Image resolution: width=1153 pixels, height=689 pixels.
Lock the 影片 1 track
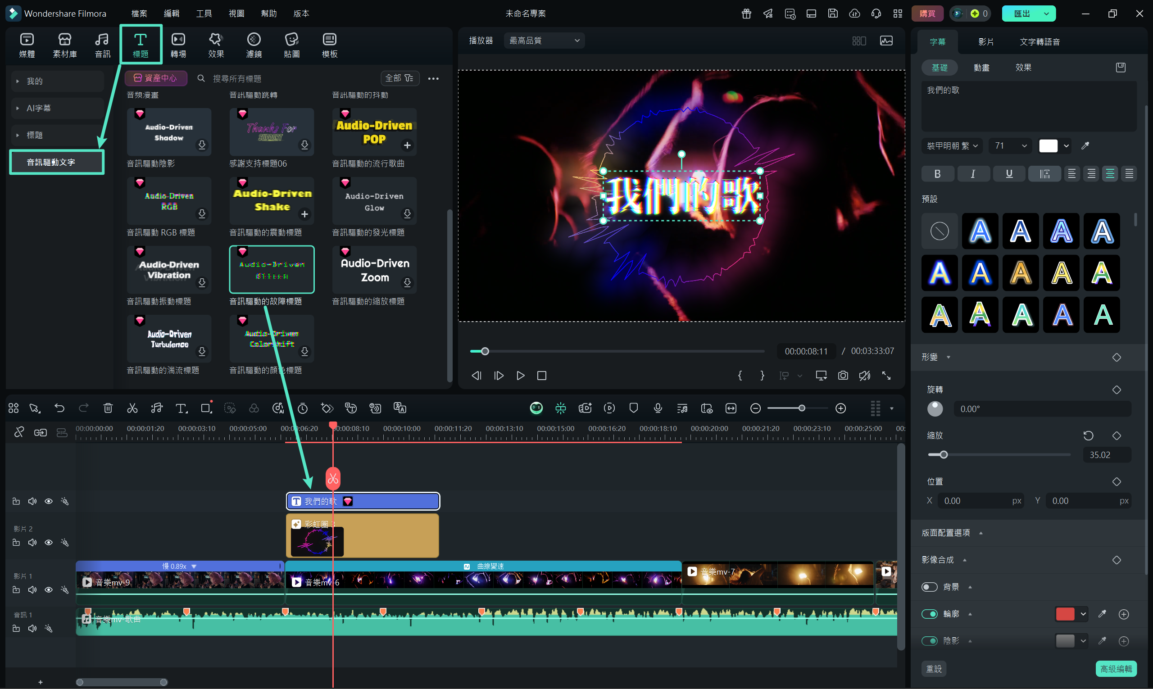point(16,589)
